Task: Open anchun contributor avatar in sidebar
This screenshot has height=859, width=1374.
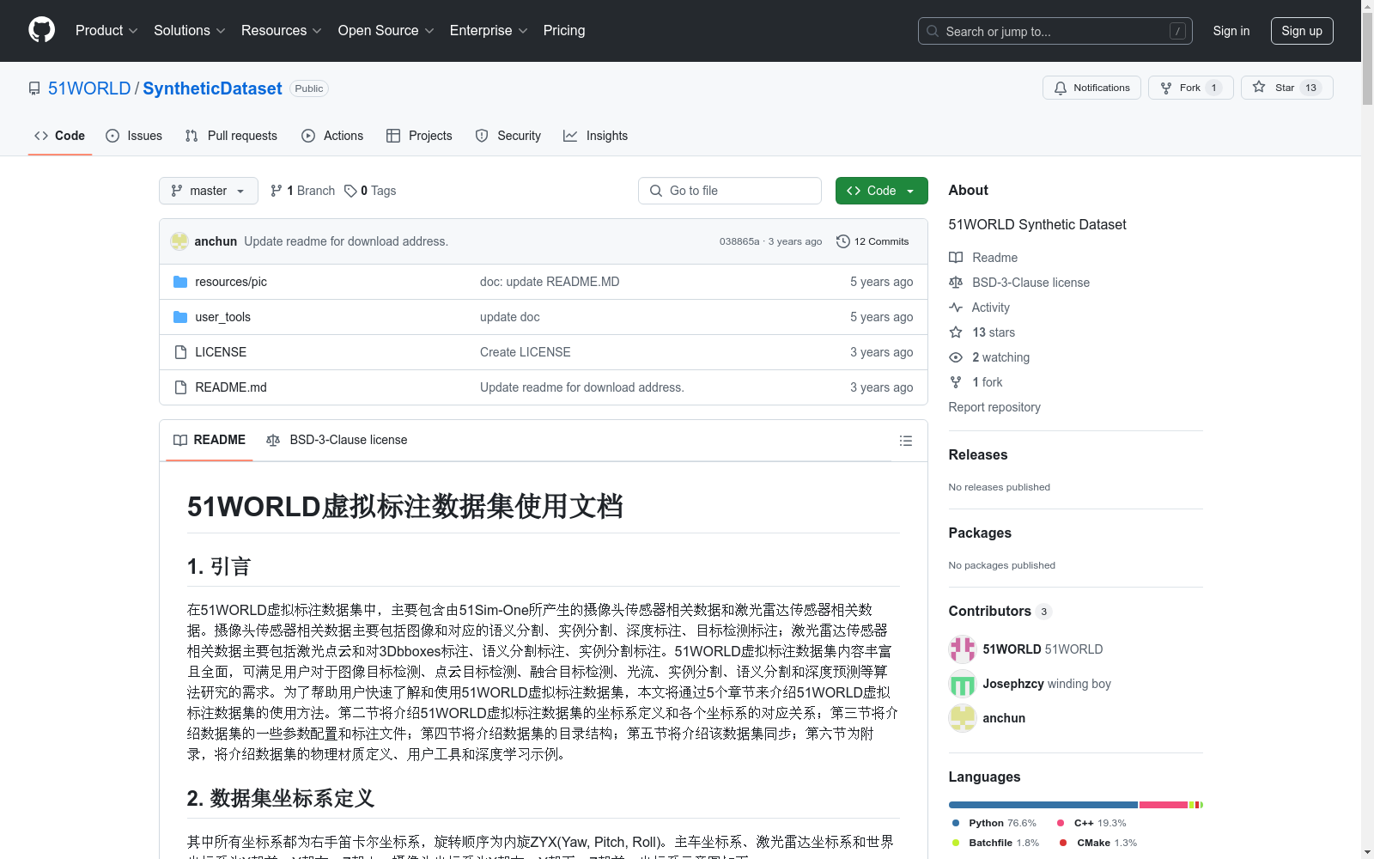Action: click(963, 718)
